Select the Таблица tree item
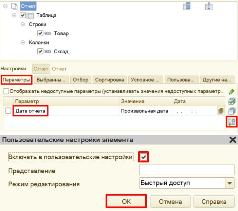238x211 pixels. pyautogui.click(x=46, y=15)
